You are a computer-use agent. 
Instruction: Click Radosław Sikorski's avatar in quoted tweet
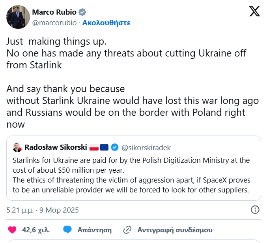click(17, 147)
